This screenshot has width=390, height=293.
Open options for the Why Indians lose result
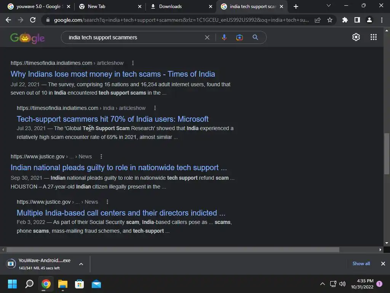[133, 63]
